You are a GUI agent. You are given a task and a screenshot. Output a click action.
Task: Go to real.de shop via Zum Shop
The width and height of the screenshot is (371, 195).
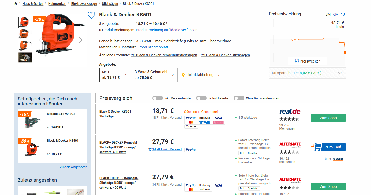point(328,118)
